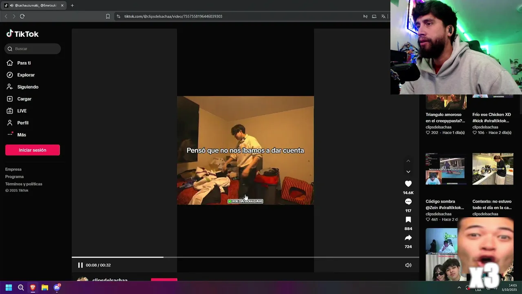Open comments with the speech bubble icon
522x294 pixels.
pyautogui.click(x=408, y=202)
